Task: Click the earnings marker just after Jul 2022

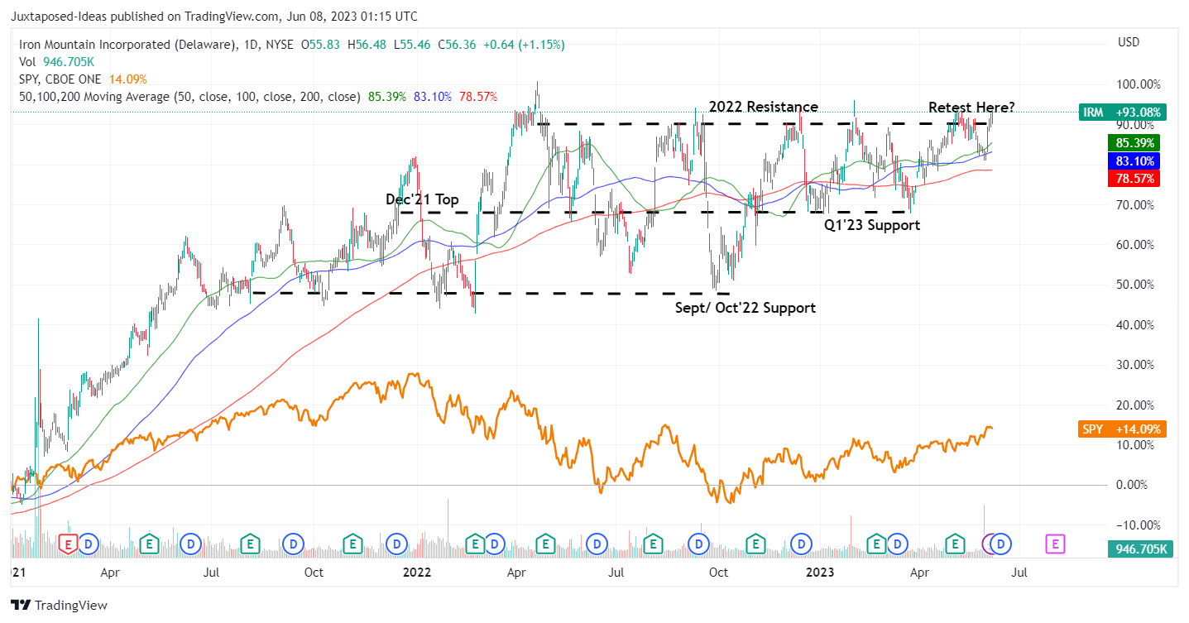Action: pos(653,544)
